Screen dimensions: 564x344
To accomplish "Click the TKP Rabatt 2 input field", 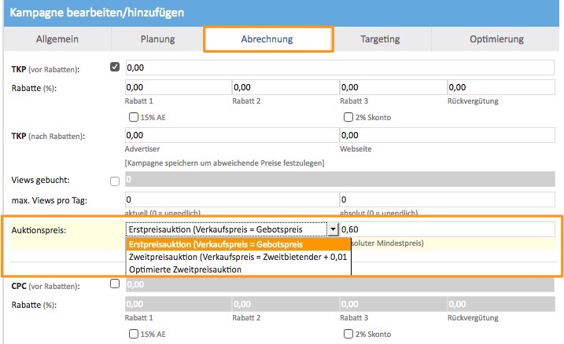I will [x=286, y=87].
